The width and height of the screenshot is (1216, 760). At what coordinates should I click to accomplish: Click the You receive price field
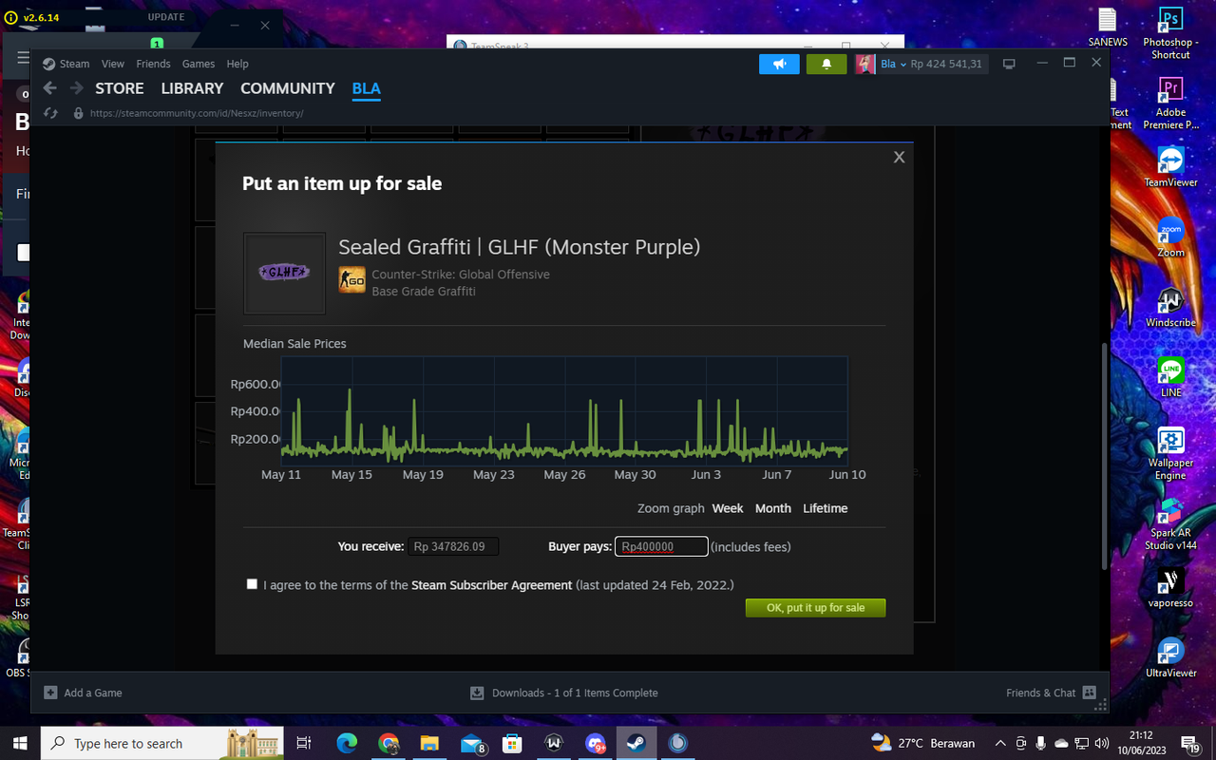pos(454,546)
